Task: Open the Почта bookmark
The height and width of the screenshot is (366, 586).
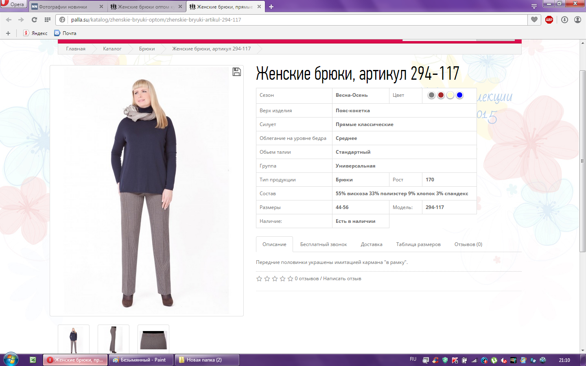Action: tap(65, 33)
